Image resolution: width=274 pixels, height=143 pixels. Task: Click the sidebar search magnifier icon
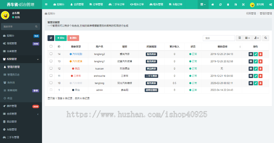36,26
